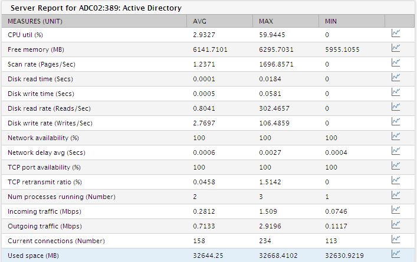Click the Used space min 32630.9219
This screenshot has width=417, height=262.
tap(344, 256)
